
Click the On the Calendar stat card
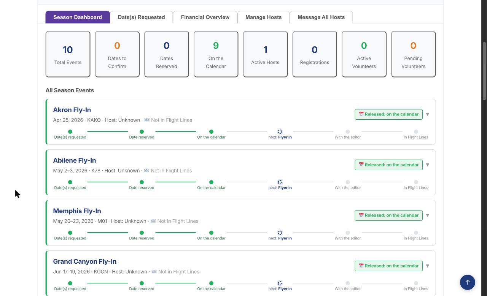216,54
